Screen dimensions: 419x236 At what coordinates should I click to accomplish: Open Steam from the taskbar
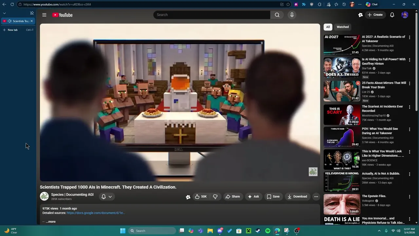click(x=258, y=231)
